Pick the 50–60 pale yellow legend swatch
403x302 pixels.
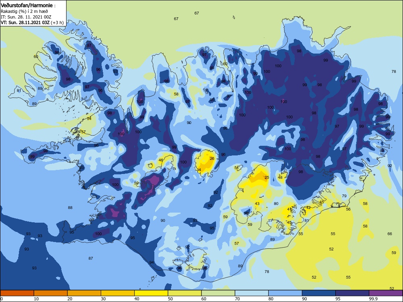tap(185, 293)
